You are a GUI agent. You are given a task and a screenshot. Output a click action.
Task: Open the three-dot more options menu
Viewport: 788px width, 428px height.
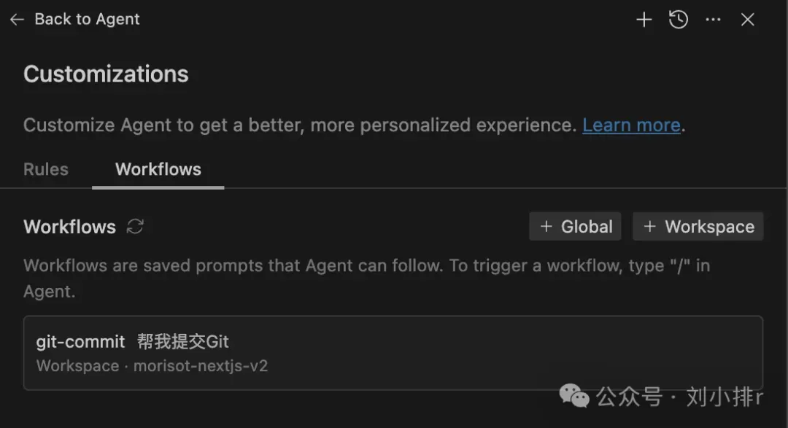click(x=713, y=20)
